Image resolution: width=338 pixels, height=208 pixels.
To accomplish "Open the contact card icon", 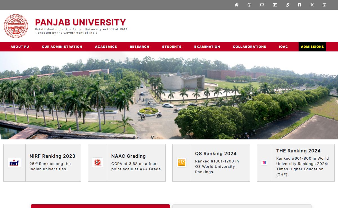I will (x=275, y=5).
